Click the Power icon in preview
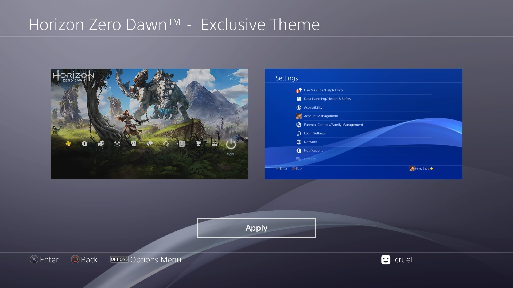 click(231, 145)
